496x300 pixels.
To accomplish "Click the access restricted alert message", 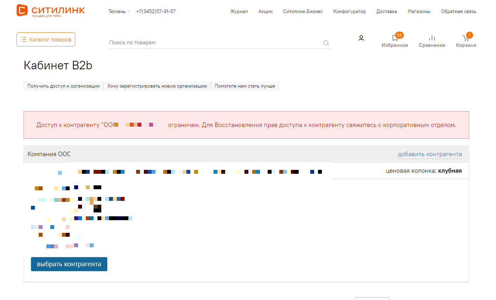I will [x=246, y=125].
